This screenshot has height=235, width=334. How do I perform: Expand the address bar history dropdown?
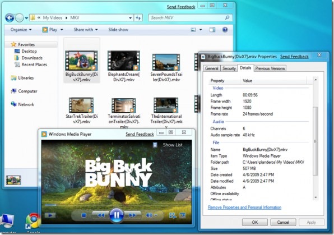(130, 18)
